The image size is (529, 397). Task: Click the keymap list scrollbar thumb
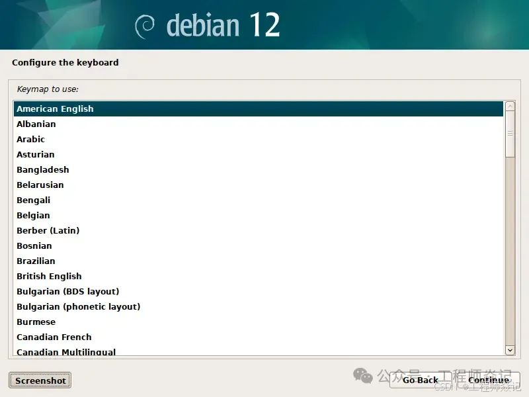pos(510,134)
